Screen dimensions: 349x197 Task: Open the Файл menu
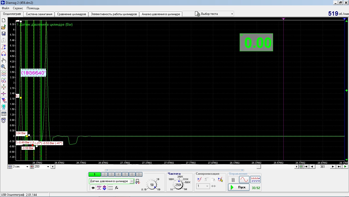[5, 8]
